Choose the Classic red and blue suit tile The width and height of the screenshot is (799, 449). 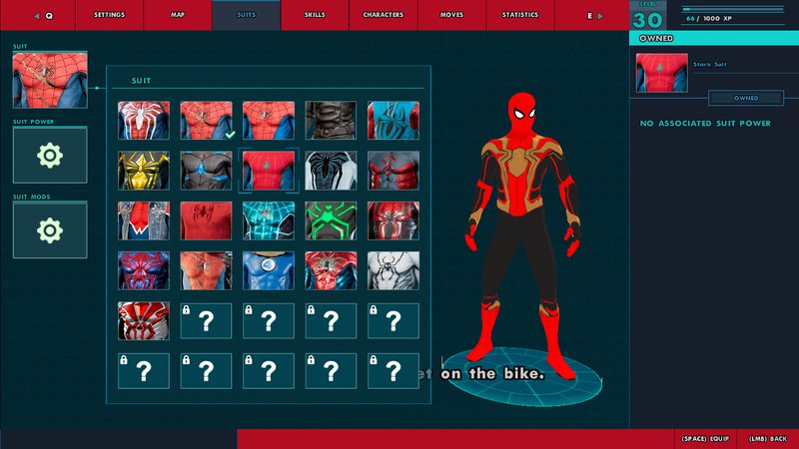(269, 120)
